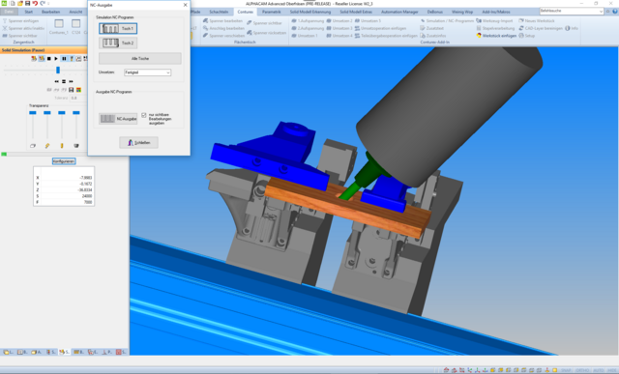Click the play simulation button
This screenshot has height=374, width=619.
pyautogui.click(x=56, y=58)
